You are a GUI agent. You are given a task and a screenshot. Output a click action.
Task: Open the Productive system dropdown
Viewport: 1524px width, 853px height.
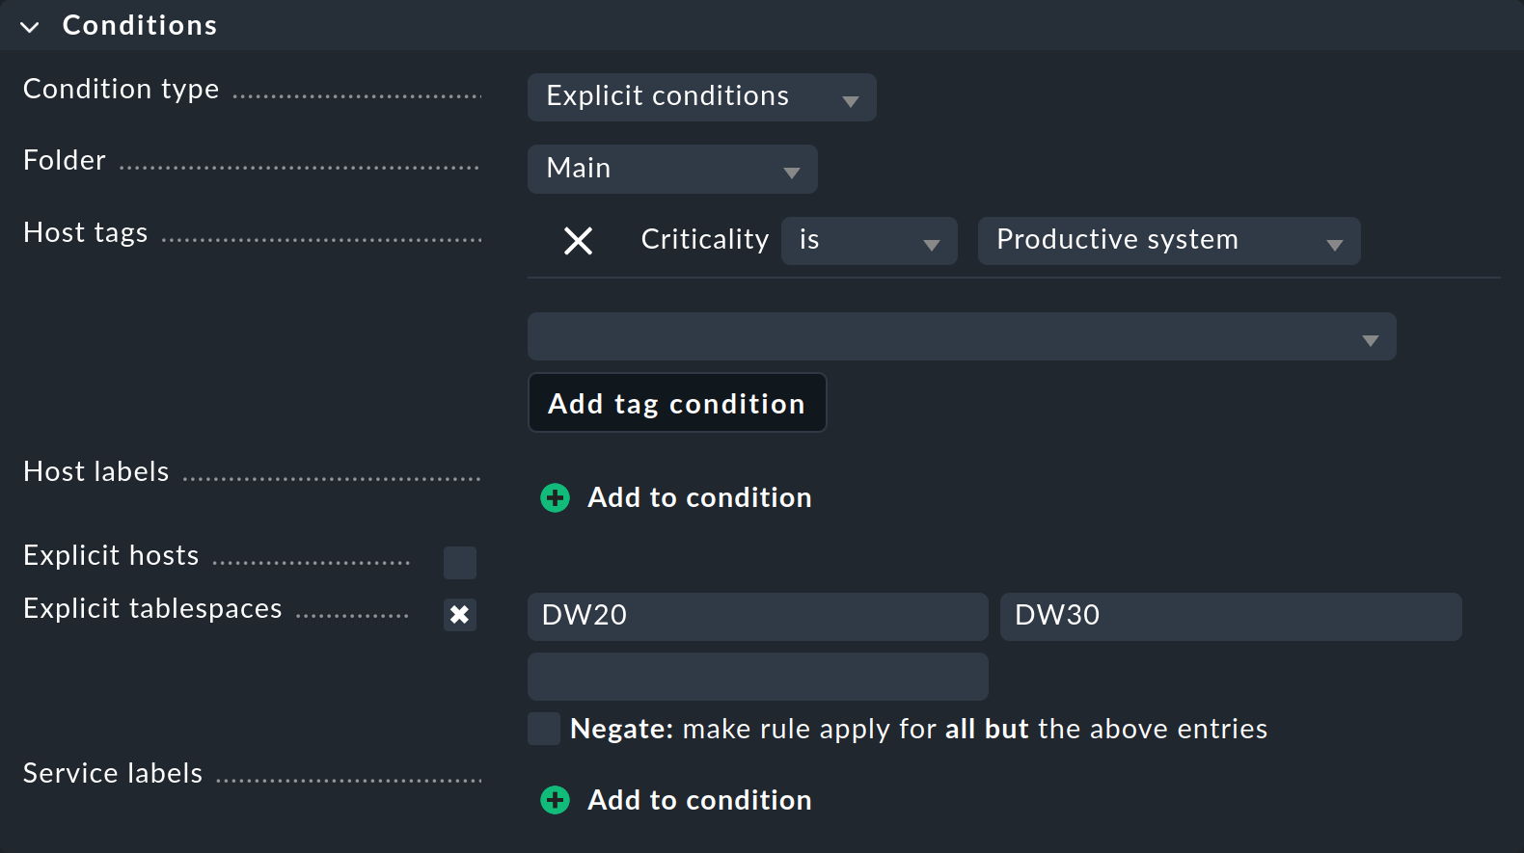[x=1169, y=241]
